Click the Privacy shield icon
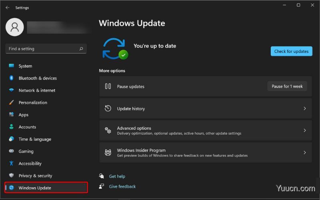Screen dimensions: 320x200 (12, 176)
